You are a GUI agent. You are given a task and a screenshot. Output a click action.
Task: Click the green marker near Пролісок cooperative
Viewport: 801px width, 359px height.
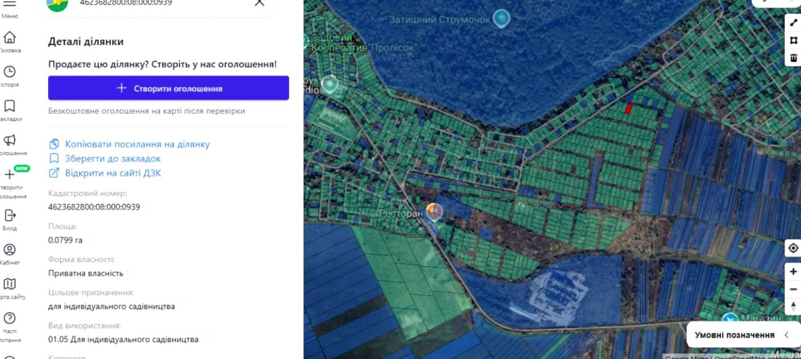click(330, 85)
